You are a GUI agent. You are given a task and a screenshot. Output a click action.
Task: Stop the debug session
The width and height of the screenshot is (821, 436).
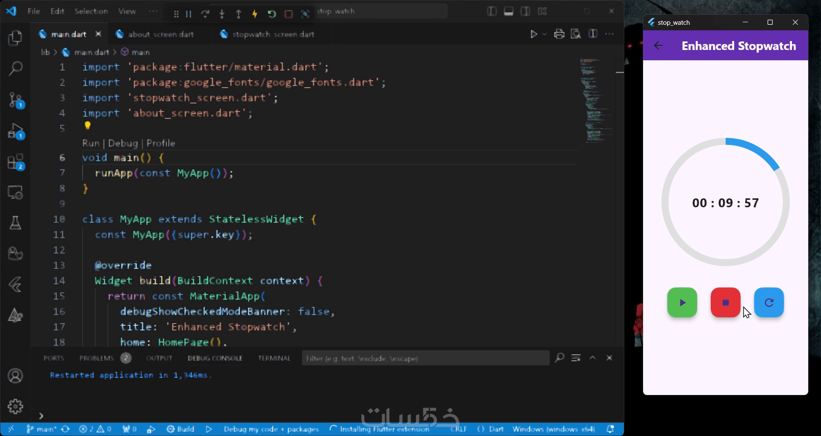point(289,14)
